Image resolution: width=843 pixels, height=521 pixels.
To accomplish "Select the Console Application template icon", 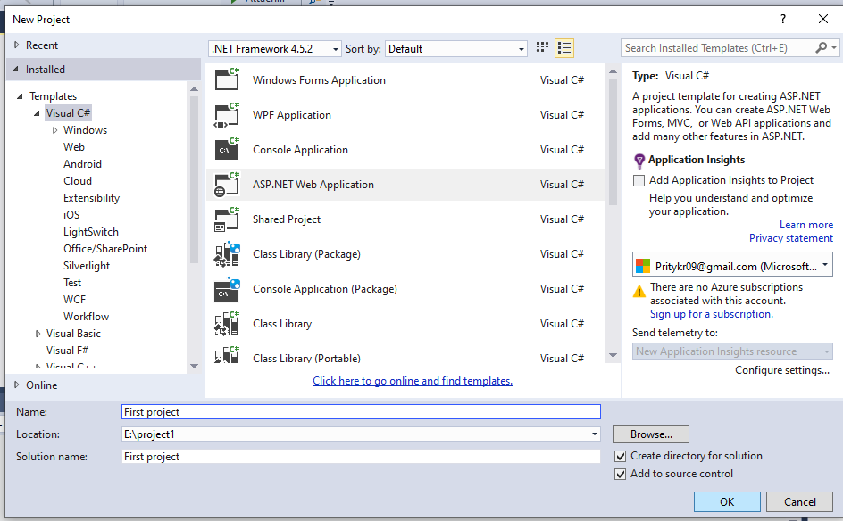I will tap(227, 149).
